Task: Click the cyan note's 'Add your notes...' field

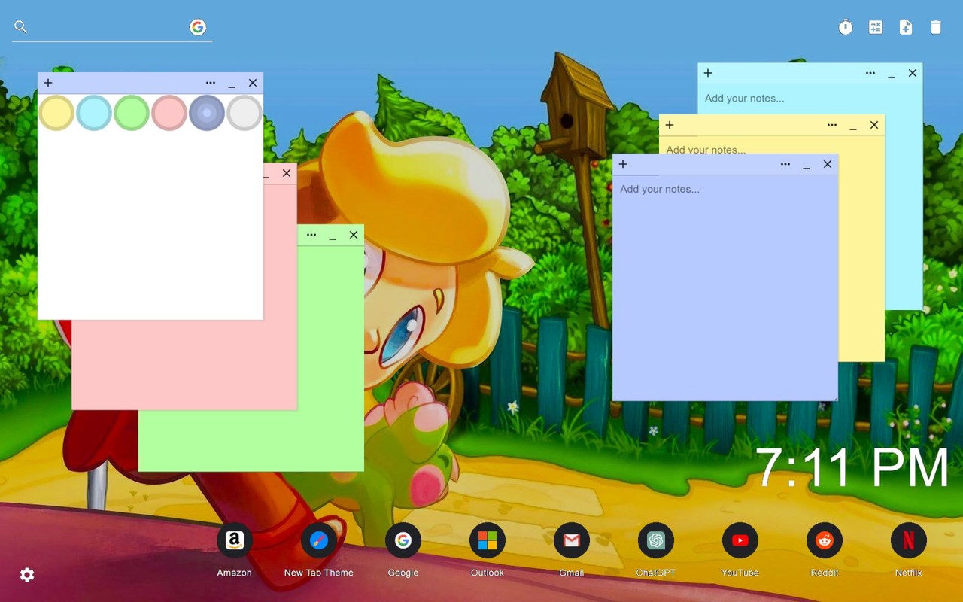Action: pos(810,99)
